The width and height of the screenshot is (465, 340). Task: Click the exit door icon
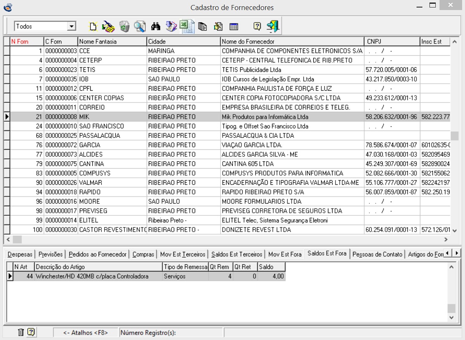pyautogui.click(x=273, y=26)
